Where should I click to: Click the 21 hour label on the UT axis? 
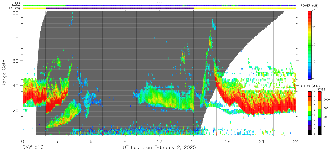262,141
